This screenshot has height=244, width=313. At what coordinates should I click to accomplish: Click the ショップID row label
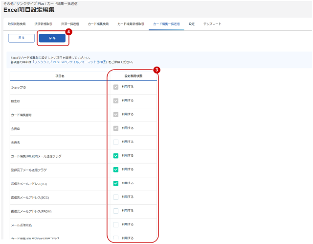(19, 87)
